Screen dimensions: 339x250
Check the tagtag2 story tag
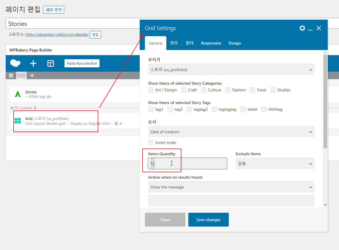click(x=189, y=110)
